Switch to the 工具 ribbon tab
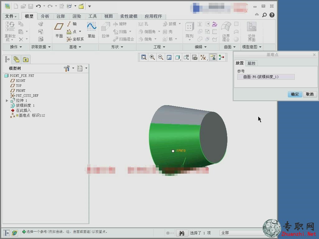 pos(93,16)
